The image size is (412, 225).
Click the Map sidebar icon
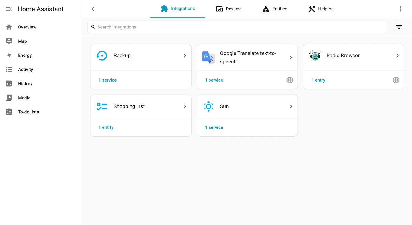(x=9, y=41)
